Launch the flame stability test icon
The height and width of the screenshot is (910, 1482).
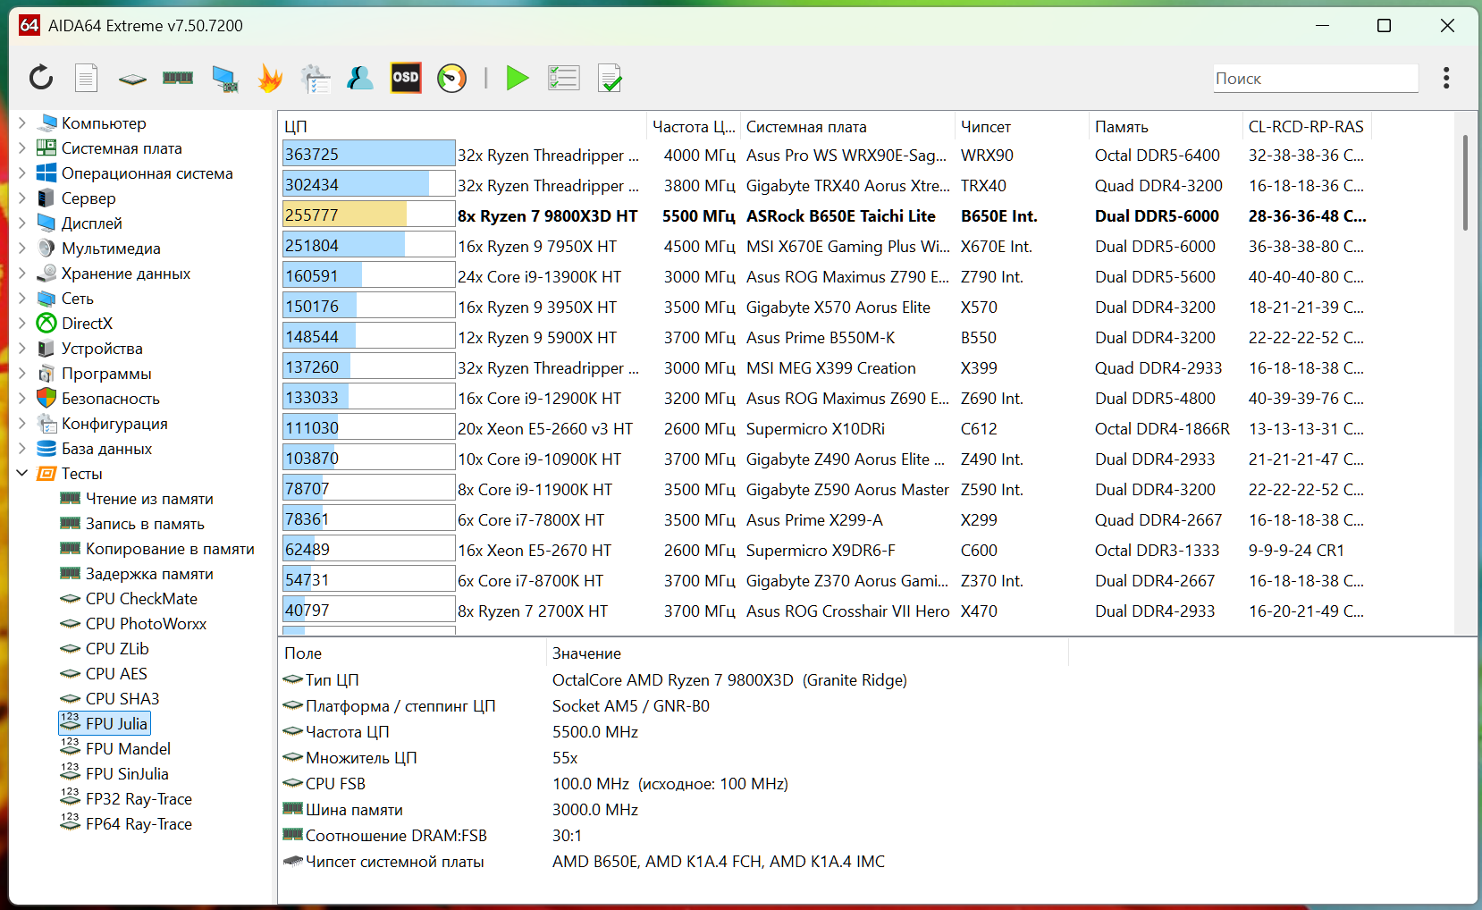coord(270,78)
